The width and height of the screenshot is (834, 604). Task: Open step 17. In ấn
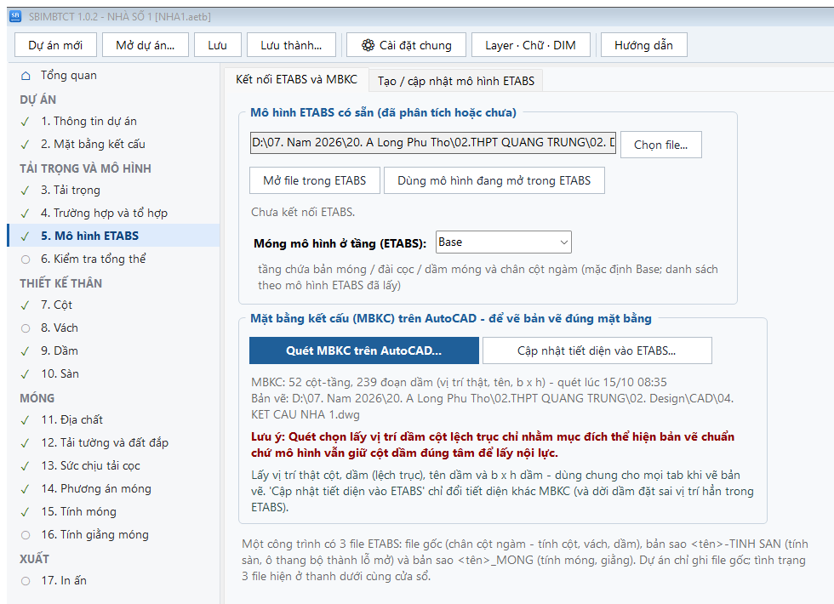coord(114,580)
